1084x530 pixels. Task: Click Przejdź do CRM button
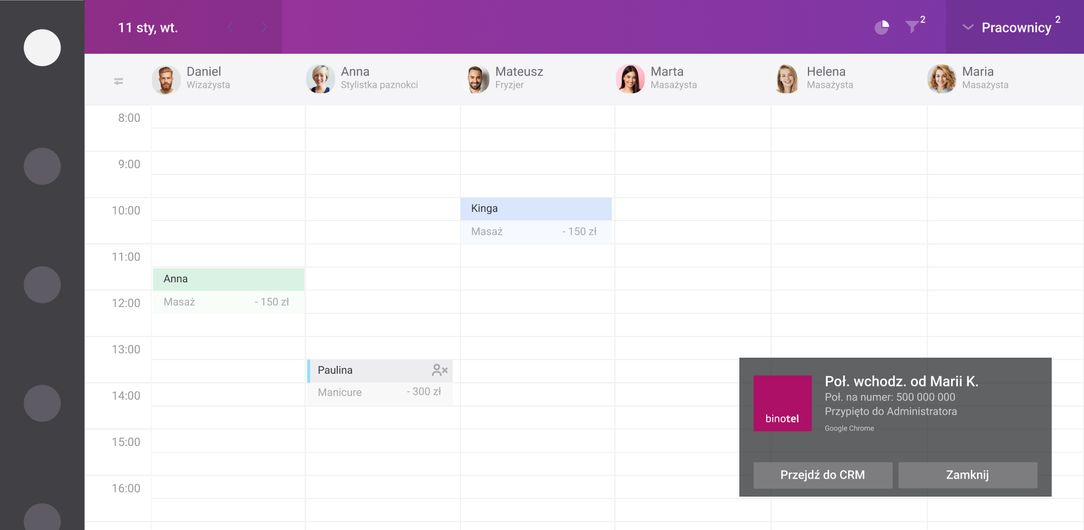pyautogui.click(x=823, y=475)
